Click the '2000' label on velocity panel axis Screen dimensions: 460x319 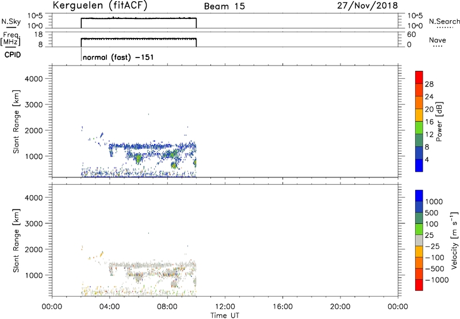pos(34,249)
